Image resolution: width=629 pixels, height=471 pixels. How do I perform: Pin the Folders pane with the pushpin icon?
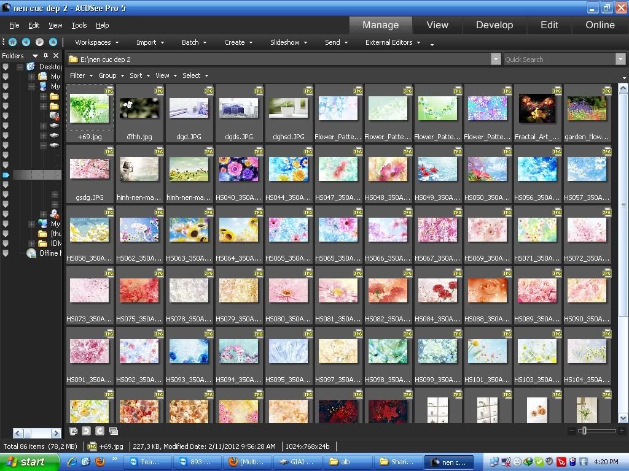pos(45,56)
